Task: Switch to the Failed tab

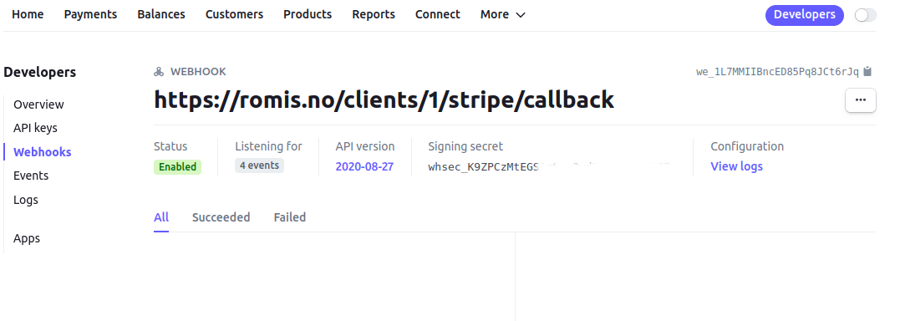Action: click(x=290, y=217)
